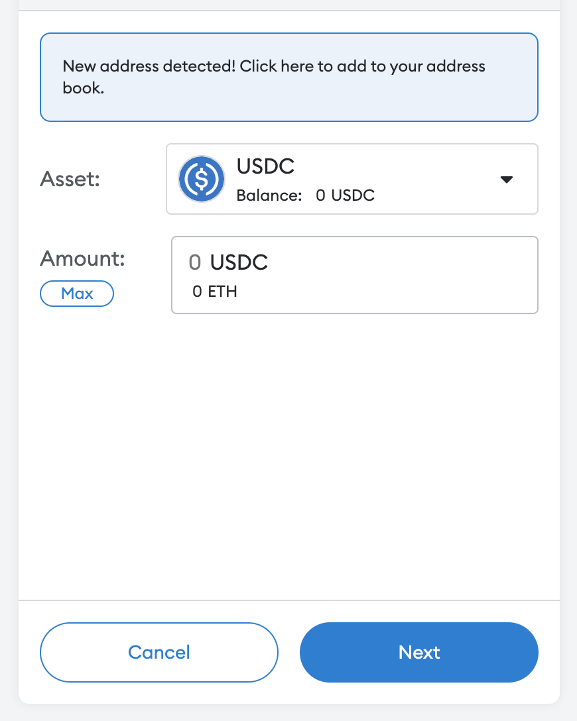
Task: Proceed with the Next button
Action: (419, 652)
